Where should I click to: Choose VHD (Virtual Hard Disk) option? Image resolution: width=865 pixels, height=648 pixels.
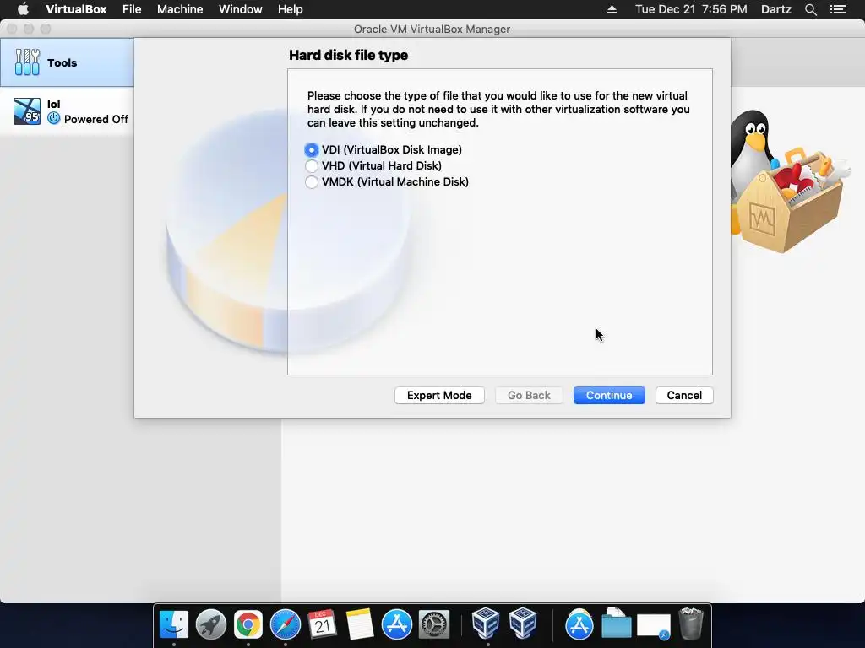(312, 166)
